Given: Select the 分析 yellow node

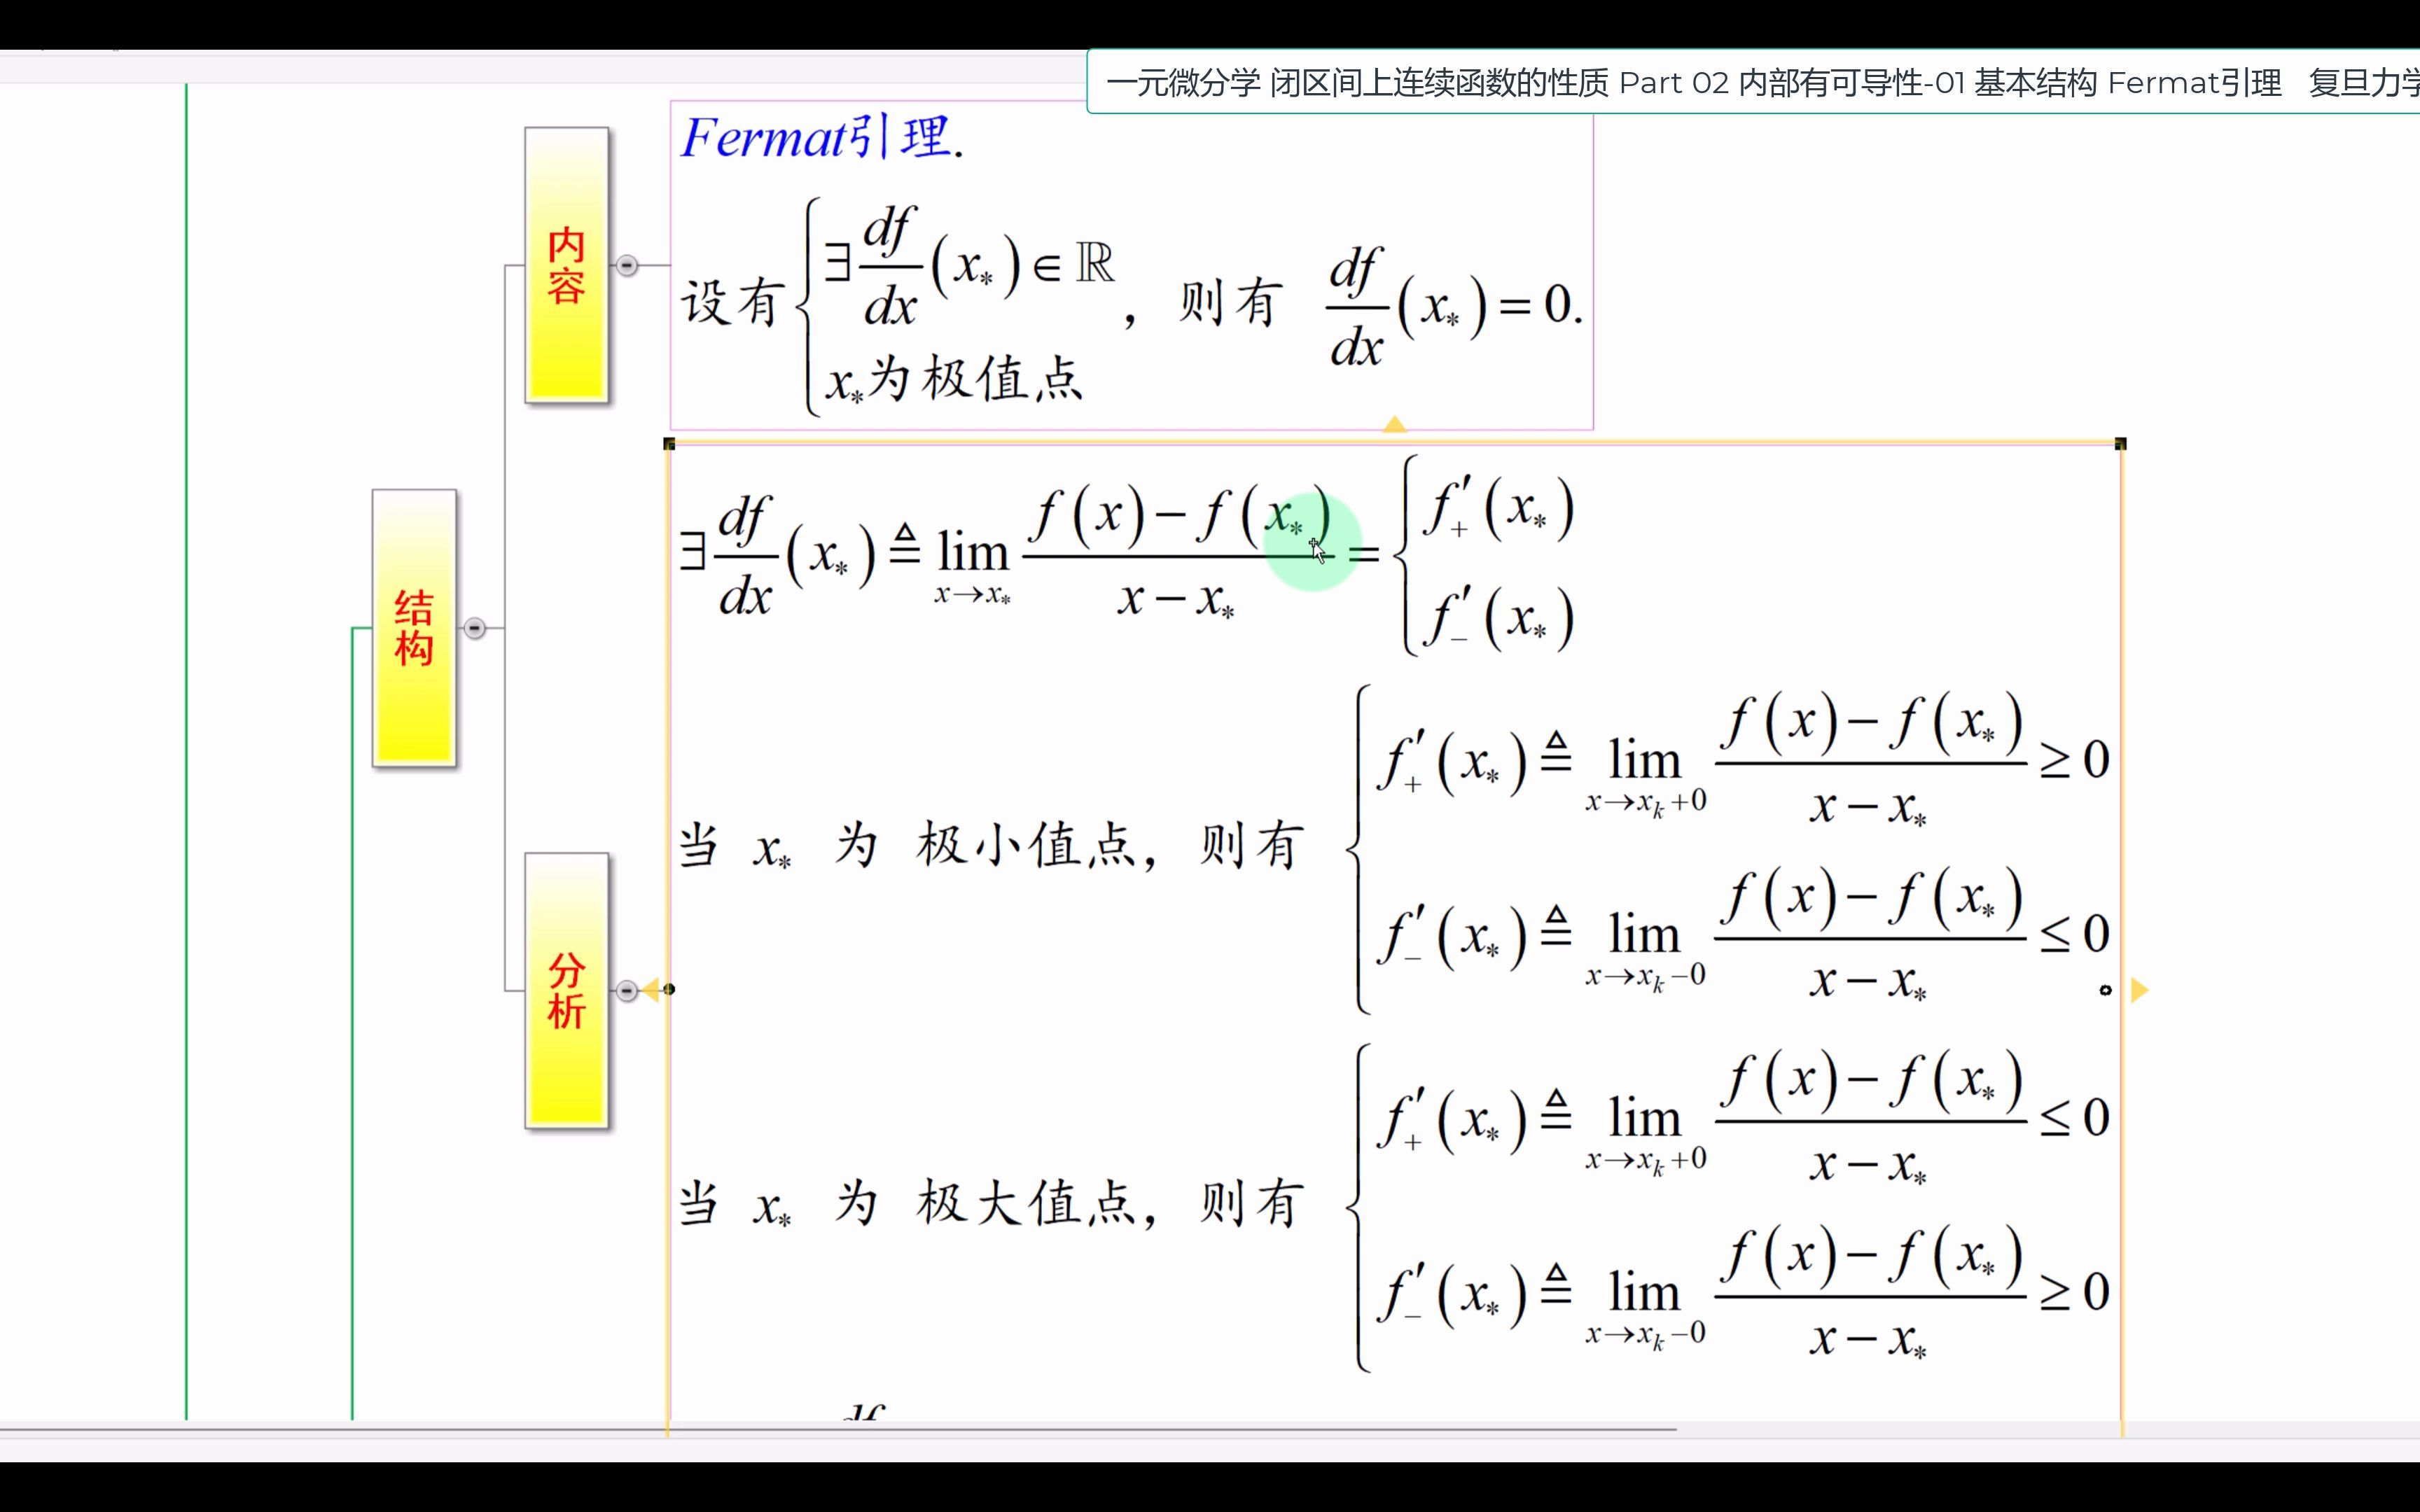Looking at the screenshot, I should point(567,990).
